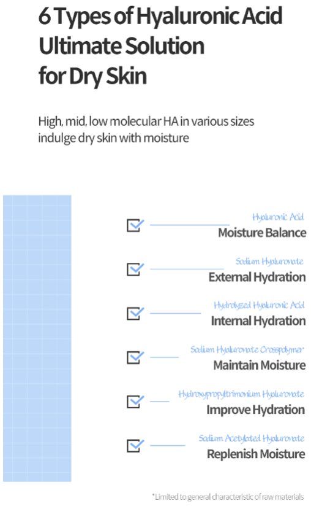
Task: Click the Internal Hydration heading
Action: point(258,321)
